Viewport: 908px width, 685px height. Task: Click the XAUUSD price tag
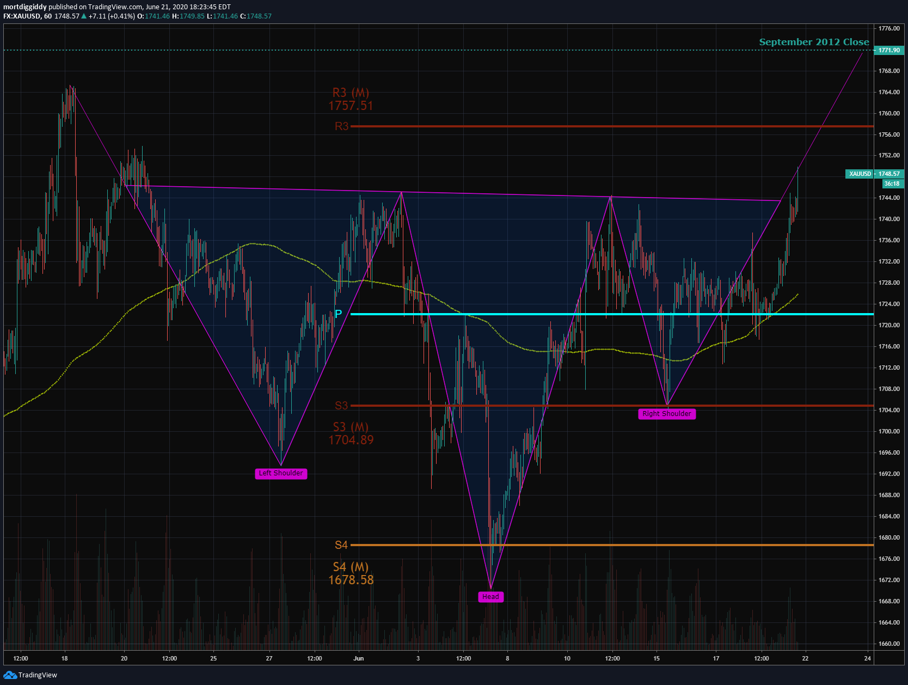pyautogui.click(x=860, y=174)
